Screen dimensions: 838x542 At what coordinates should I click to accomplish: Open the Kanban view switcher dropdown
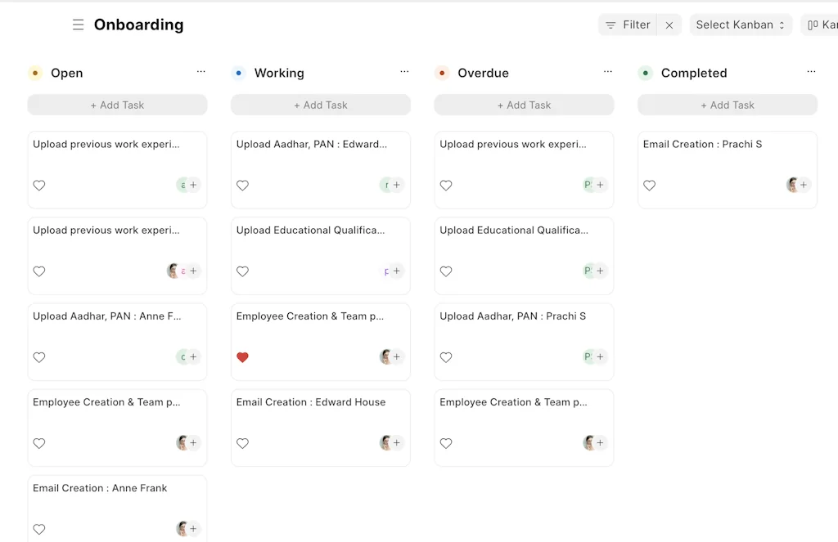822,25
